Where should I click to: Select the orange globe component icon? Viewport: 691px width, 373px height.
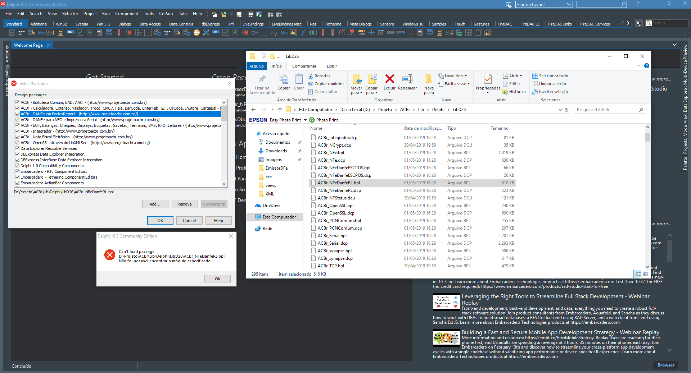197,32
